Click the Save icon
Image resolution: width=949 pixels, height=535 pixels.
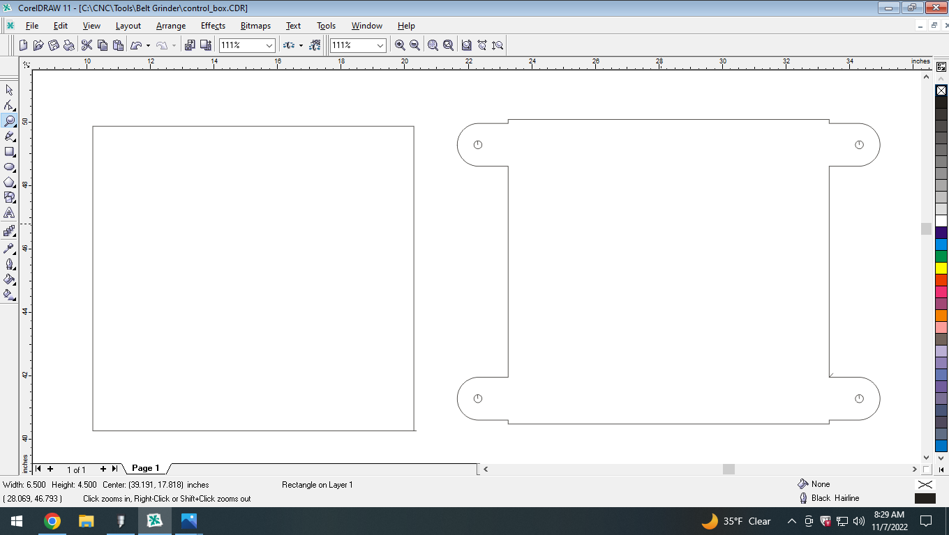52,45
